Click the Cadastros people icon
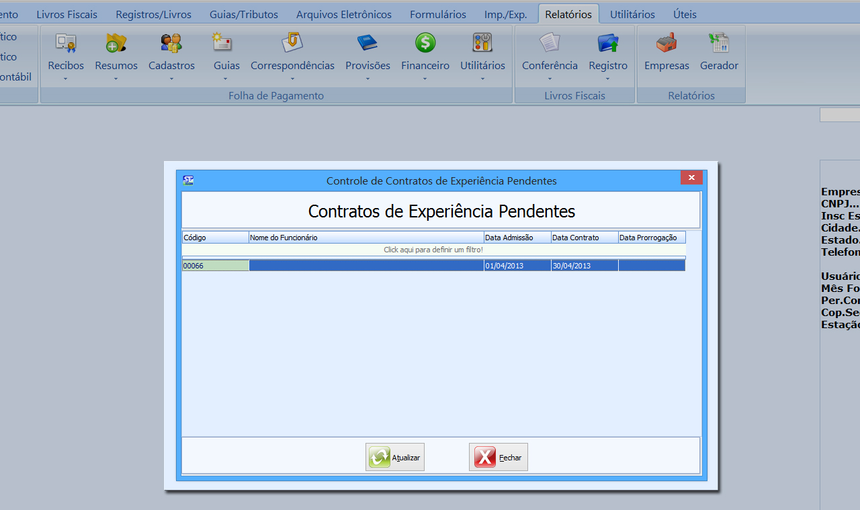Image resolution: width=860 pixels, height=510 pixels. point(171,44)
